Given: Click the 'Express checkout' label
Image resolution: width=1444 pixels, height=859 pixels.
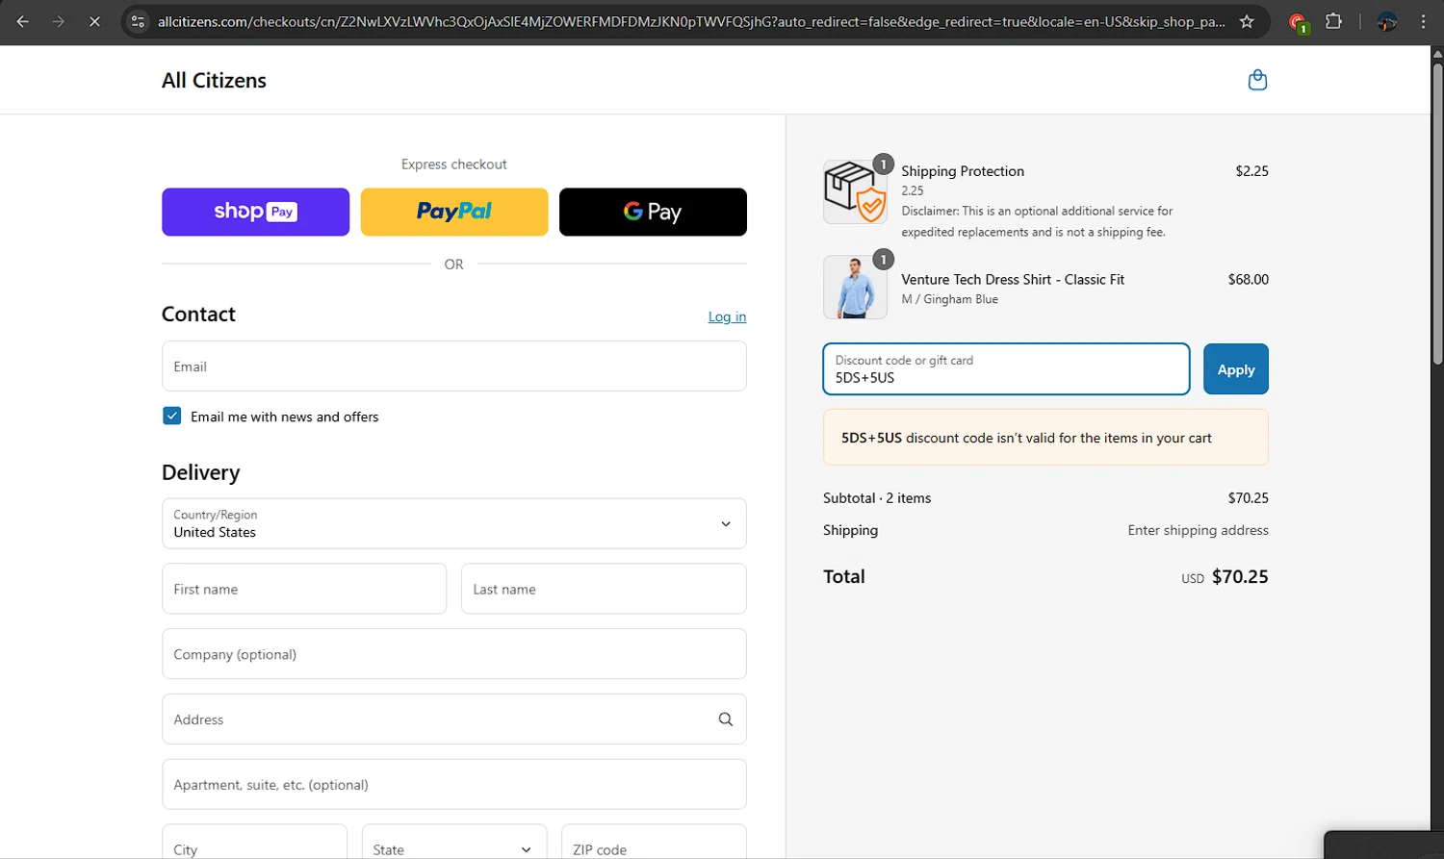Looking at the screenshot, I should point(454,164).
